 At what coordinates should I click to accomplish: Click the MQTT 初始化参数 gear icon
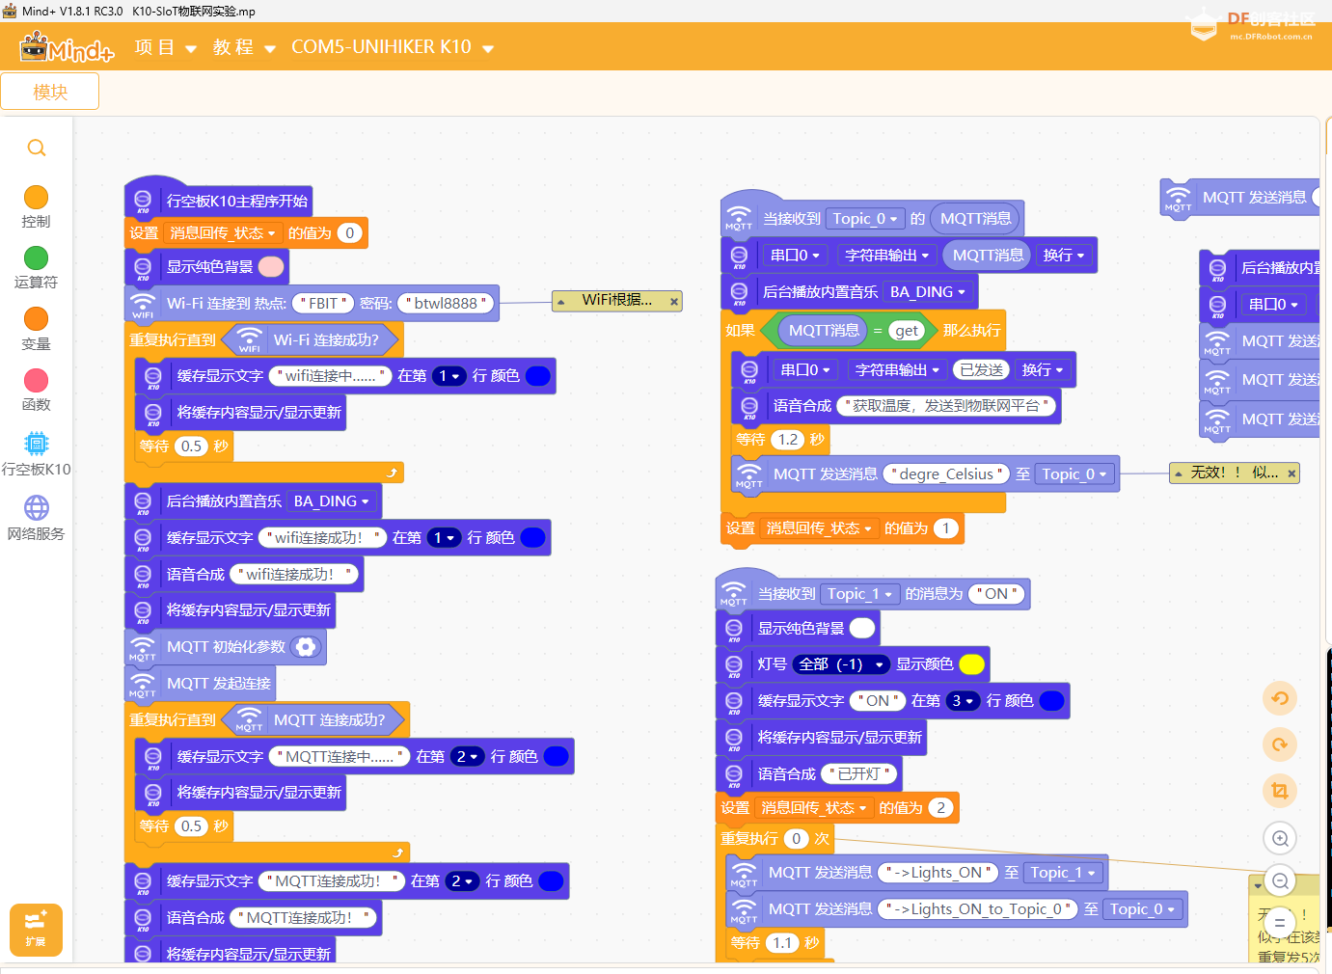click(x=306, y=647)
